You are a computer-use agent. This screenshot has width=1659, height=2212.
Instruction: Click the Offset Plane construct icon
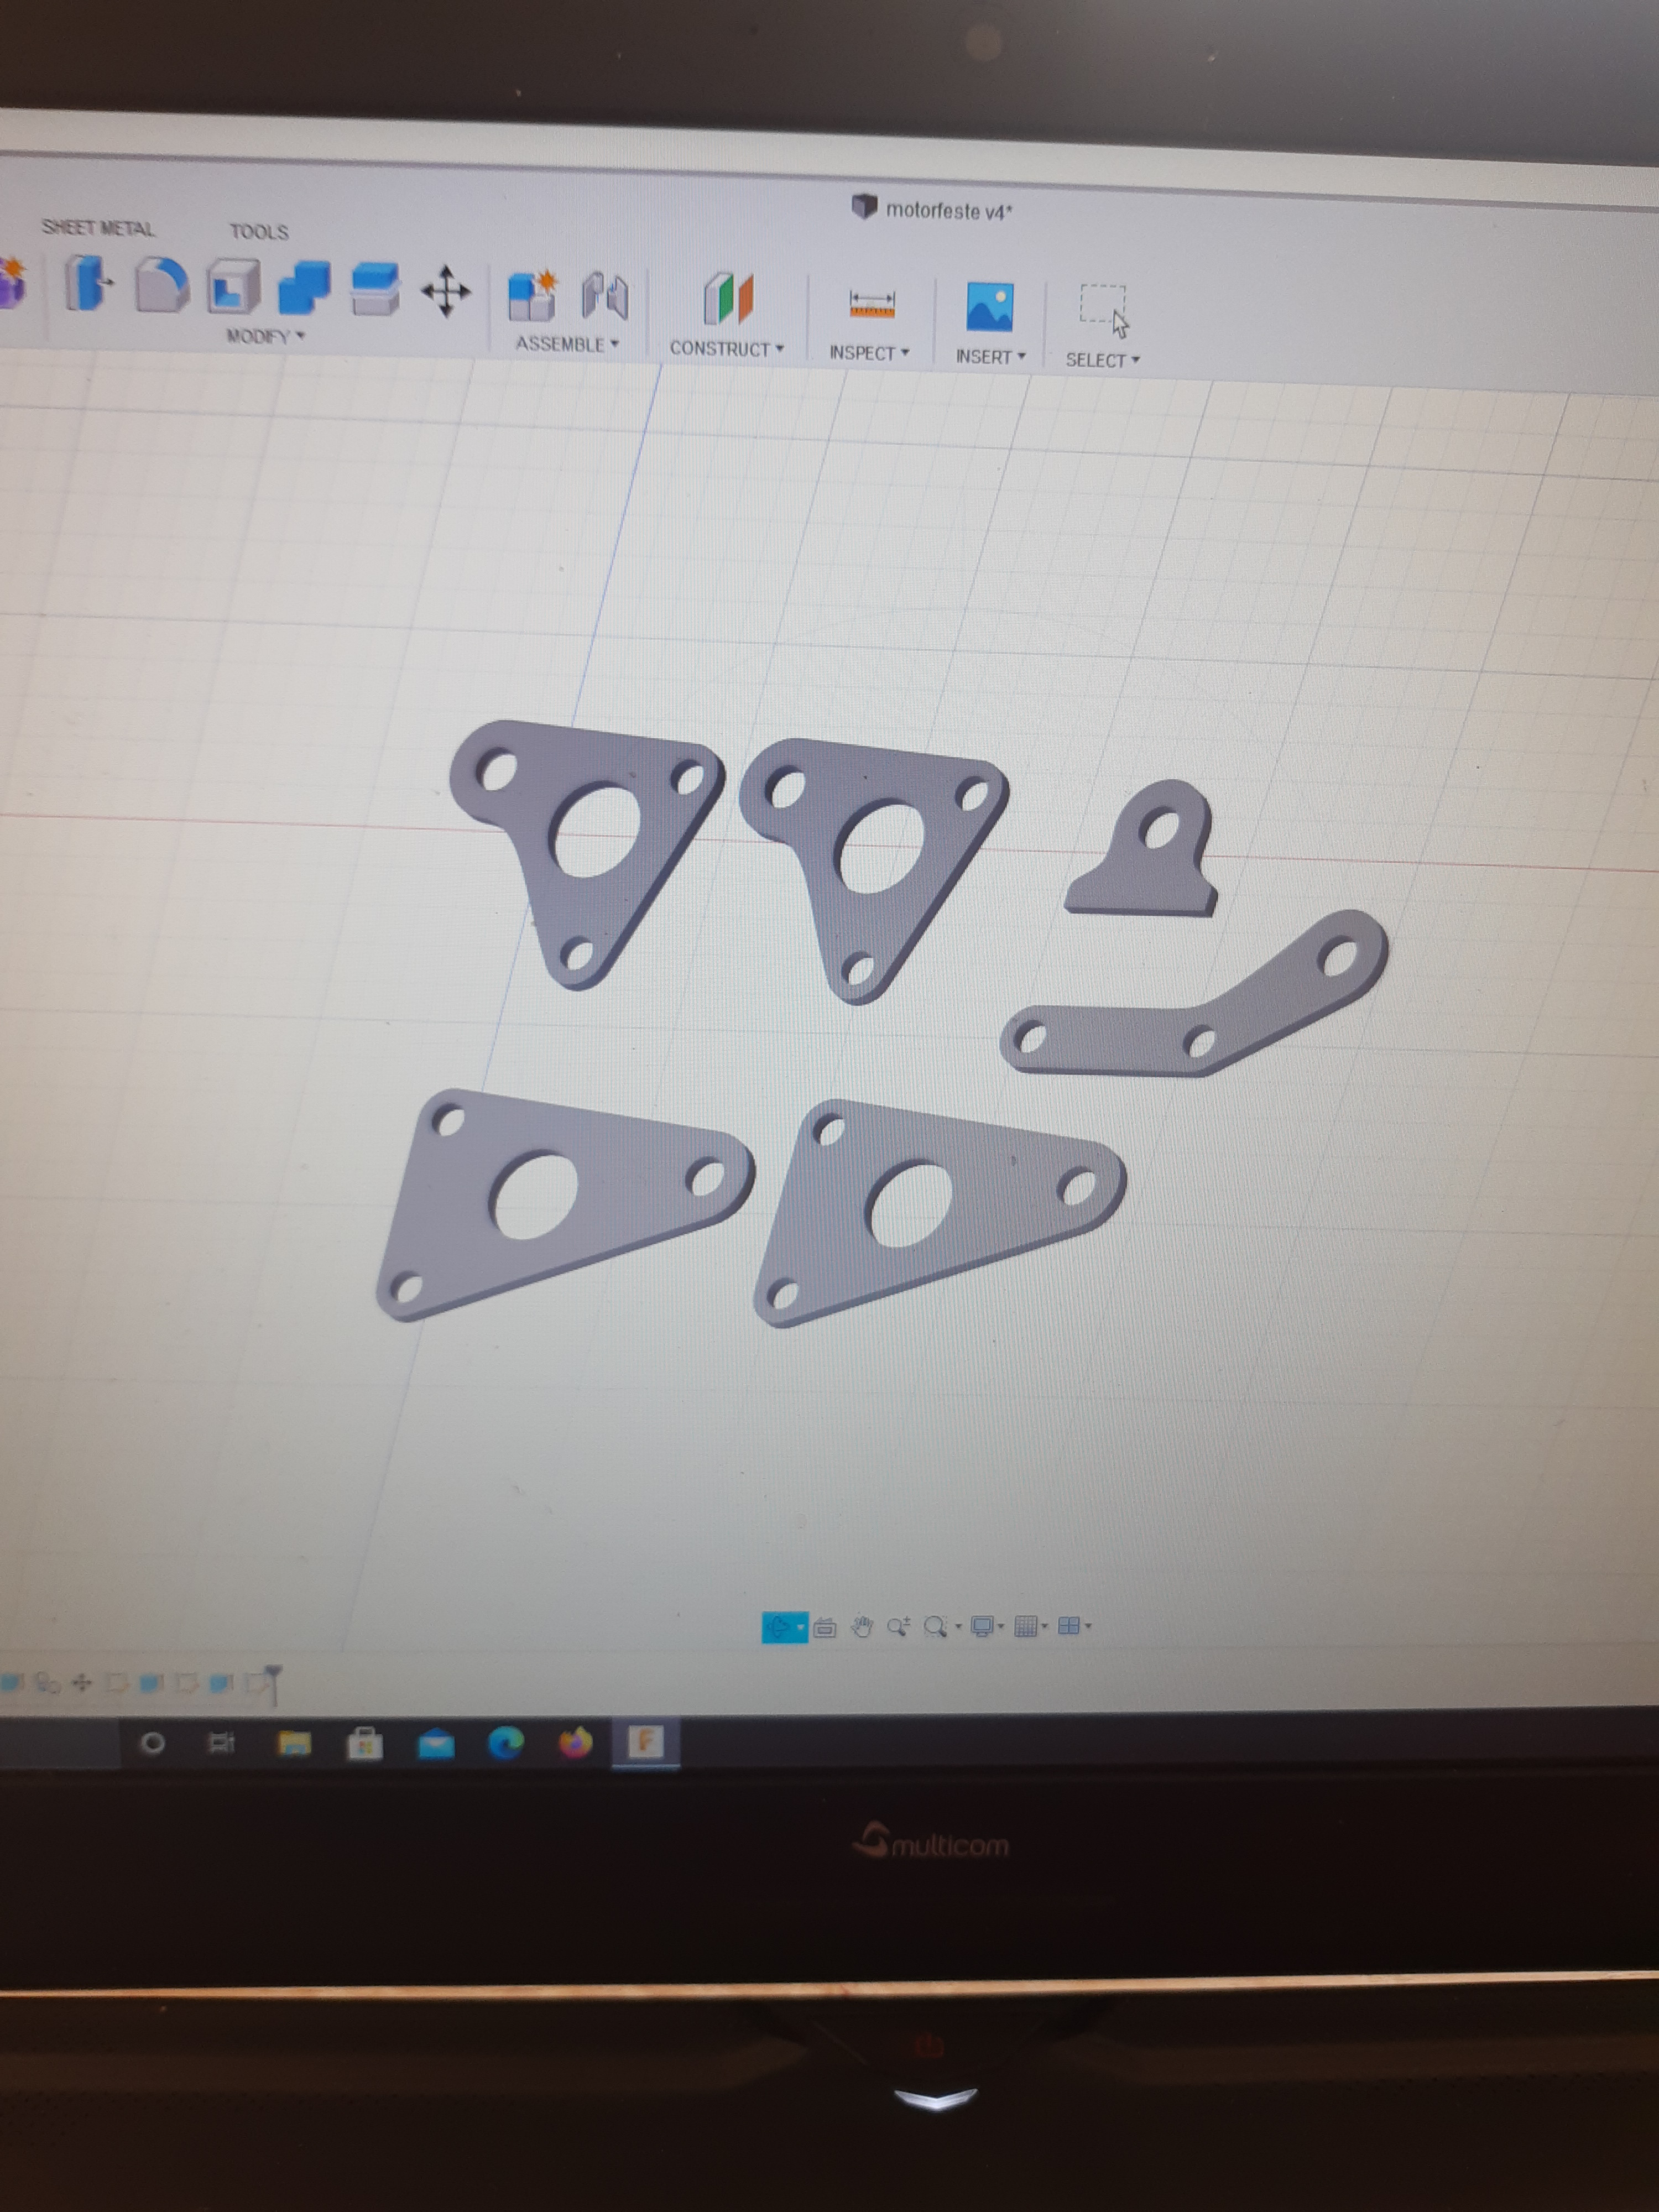point(728,298)
